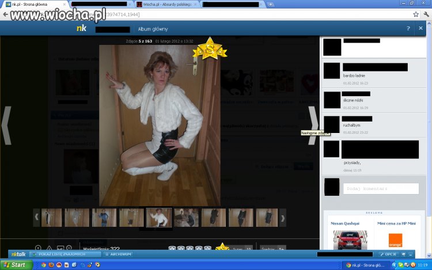Launch Firefox from the quick launch bar

pos(51,265)
